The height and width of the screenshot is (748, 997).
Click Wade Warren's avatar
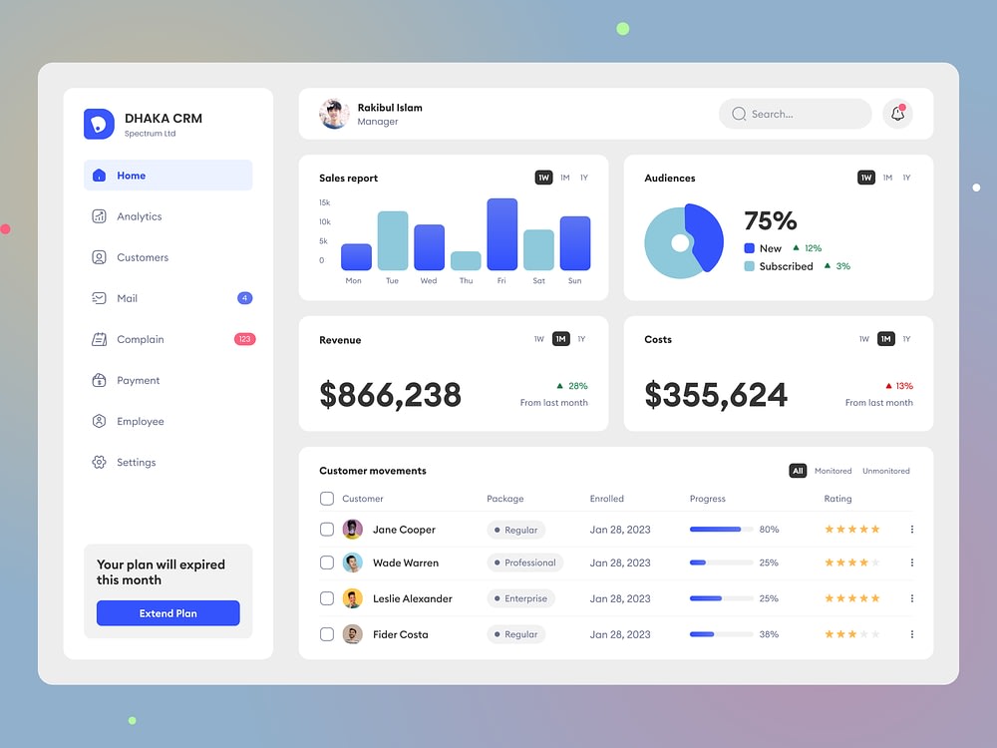click(352, 562)
